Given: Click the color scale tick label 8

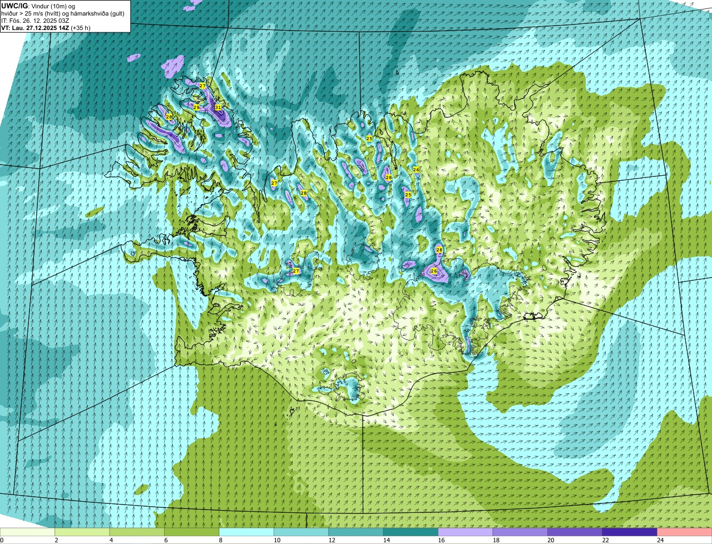Looking at the screenshot, I should [x=220, y=540].
